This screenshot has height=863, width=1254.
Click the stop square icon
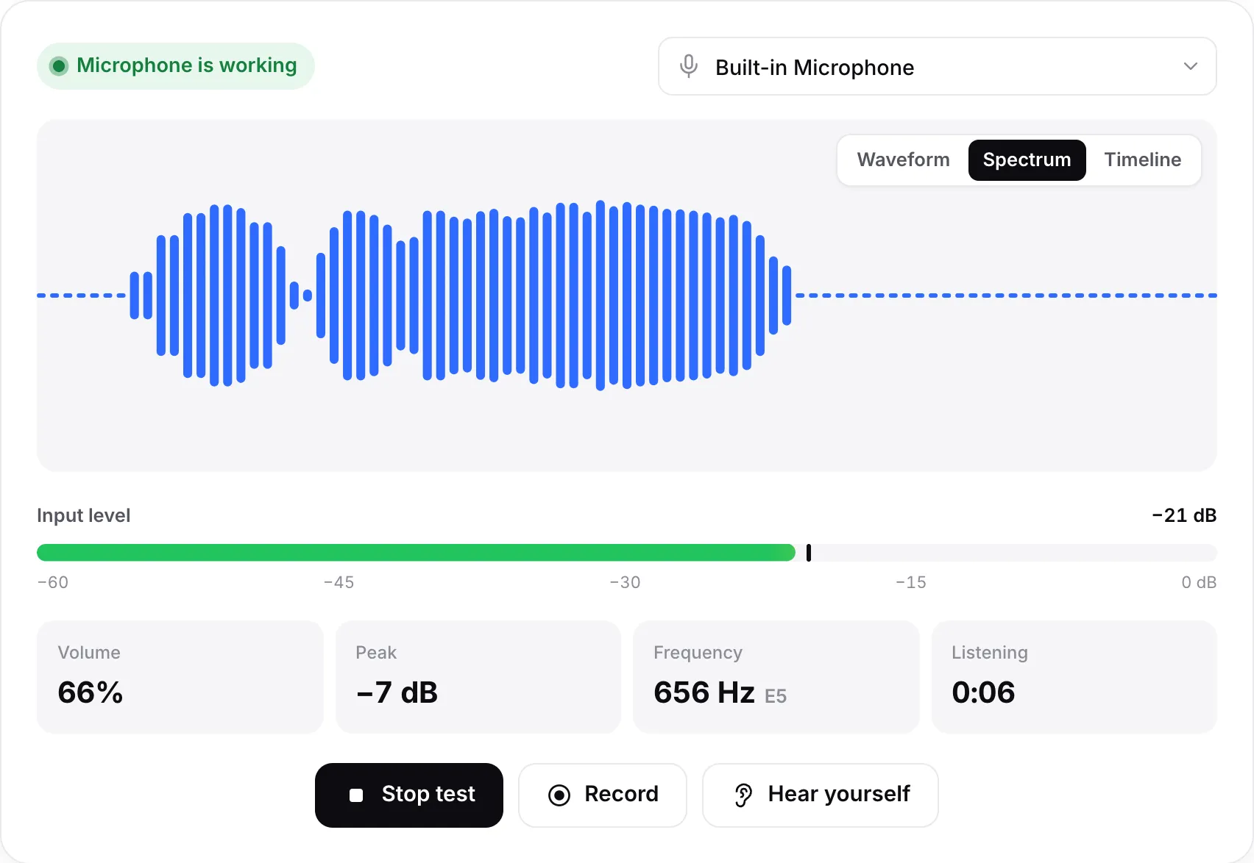tap(356, 795)
